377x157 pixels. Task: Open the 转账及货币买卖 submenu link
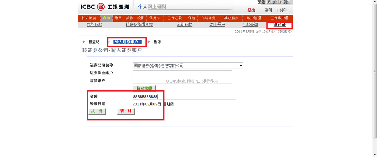click(x=139, y=25)
